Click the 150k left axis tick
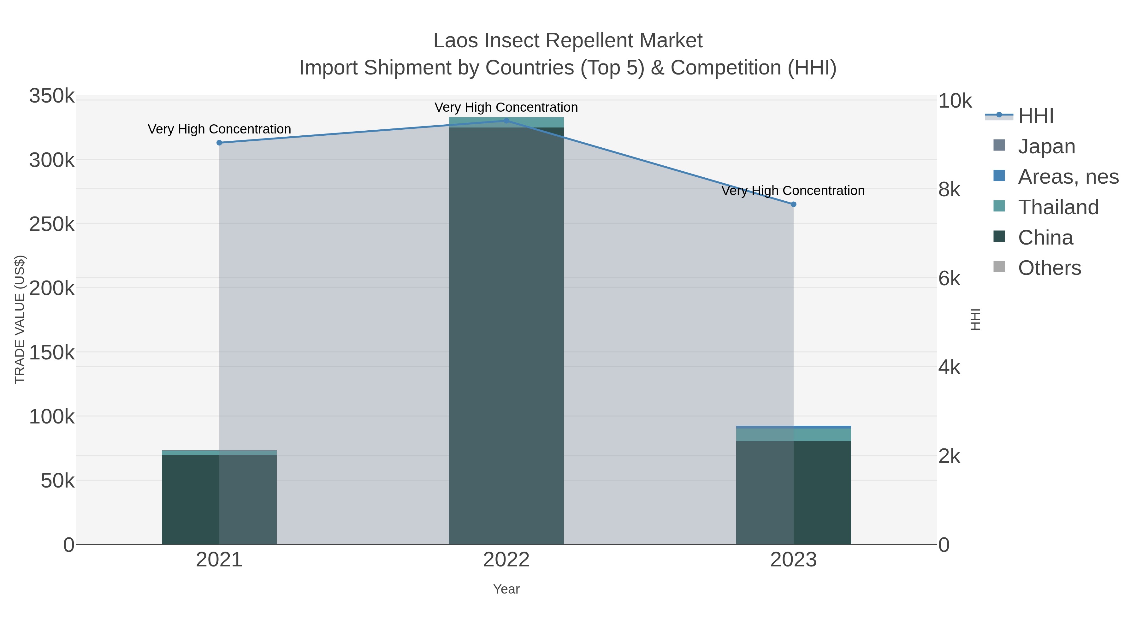 pos(52,353)
